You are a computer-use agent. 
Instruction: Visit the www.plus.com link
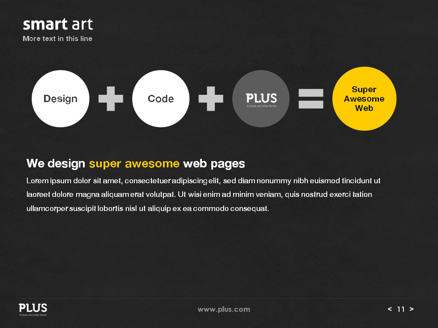[x=223, y=309]
